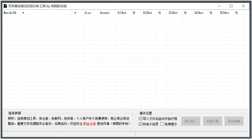
Task: Click the app icon in title bar
Action: (5, 6)
